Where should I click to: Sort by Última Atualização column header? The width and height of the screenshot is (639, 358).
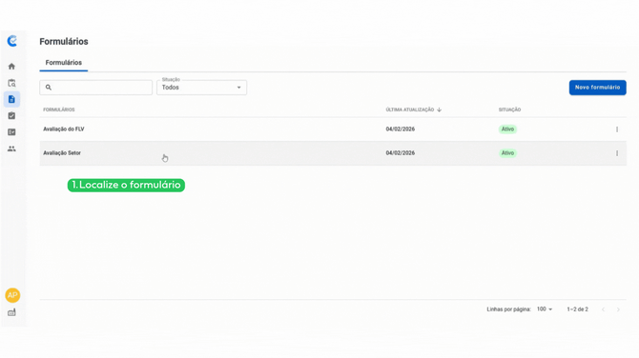pyautogui.click(x=410, y=109)
